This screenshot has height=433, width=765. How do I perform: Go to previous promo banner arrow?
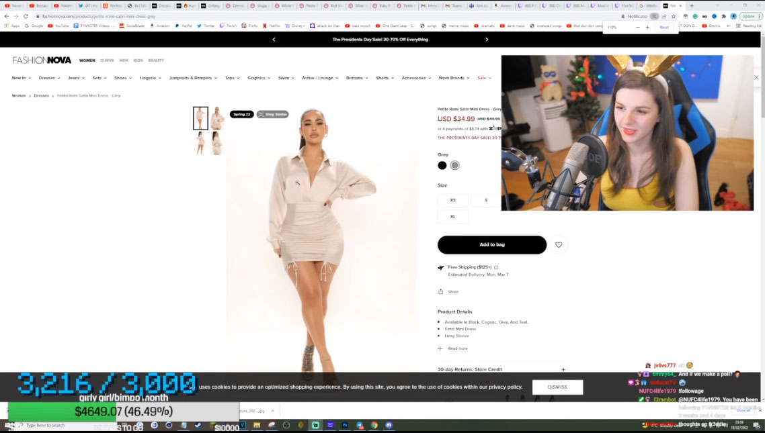[x=274, y=40]
